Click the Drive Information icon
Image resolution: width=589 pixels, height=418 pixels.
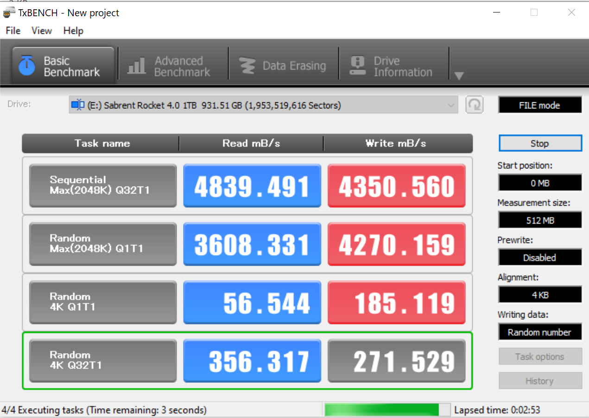(357, 66)
